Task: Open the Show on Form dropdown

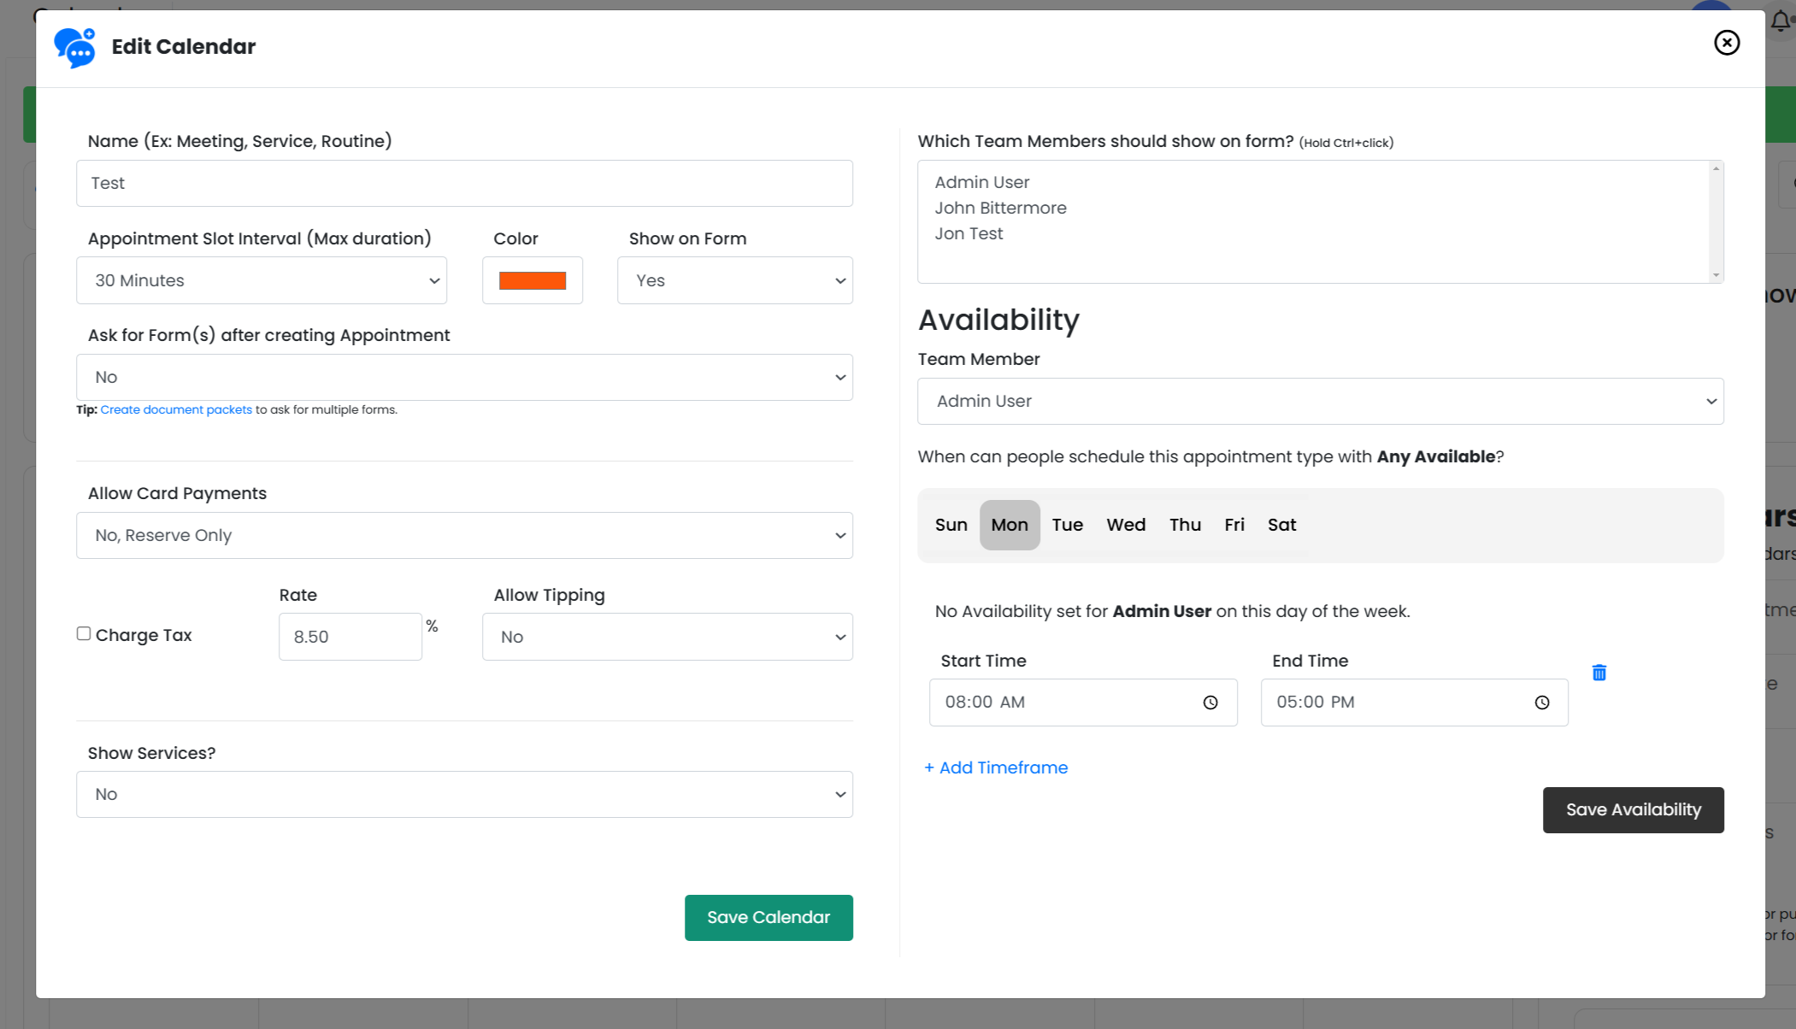Action: pos(734,280)
